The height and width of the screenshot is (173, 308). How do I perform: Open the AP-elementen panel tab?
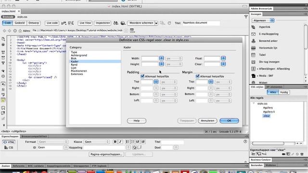tap(274, 87)
